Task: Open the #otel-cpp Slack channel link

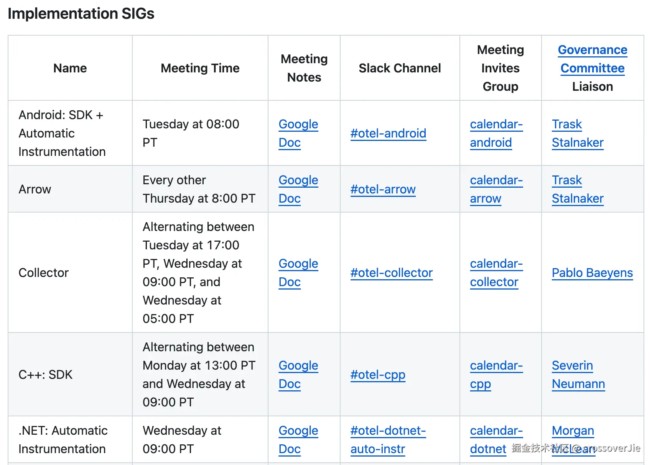Action: [377, 375]
